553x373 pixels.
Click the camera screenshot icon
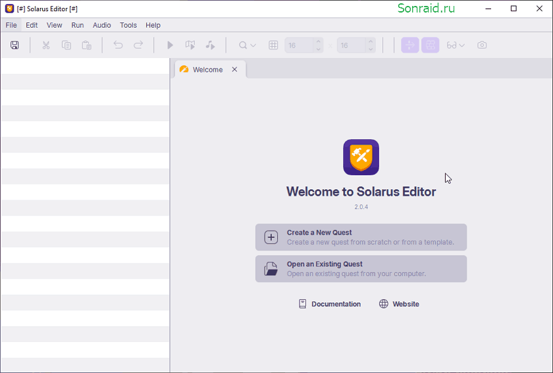(482, 45)
